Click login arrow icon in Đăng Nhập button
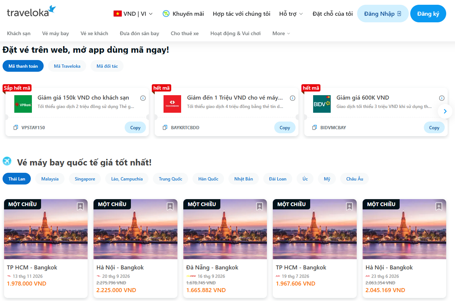Viewport: 455px width, 302px height. 399,14
